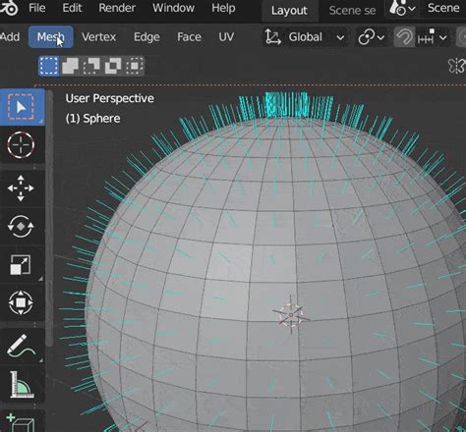The height and width of the screenshot is (432, 466).
Task: Activate the Move tool
Action: pos(22,189)
